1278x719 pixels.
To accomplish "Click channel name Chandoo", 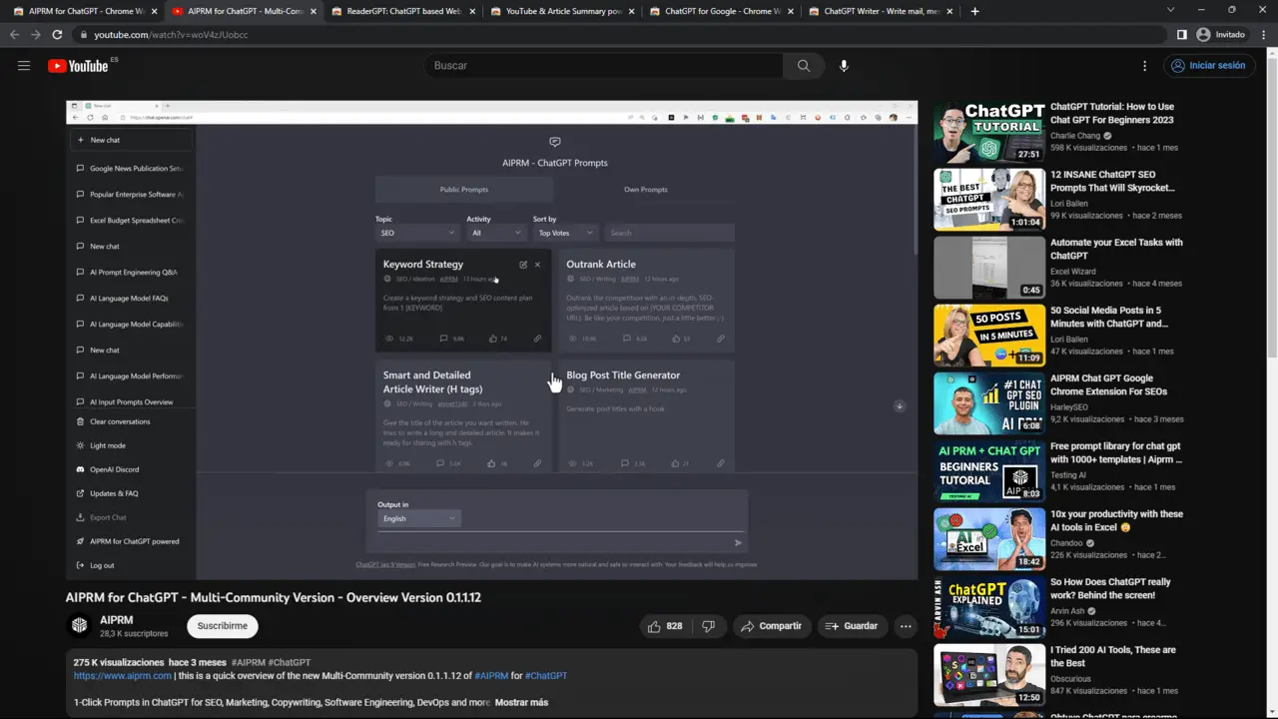I will (x=1066, y=543).
